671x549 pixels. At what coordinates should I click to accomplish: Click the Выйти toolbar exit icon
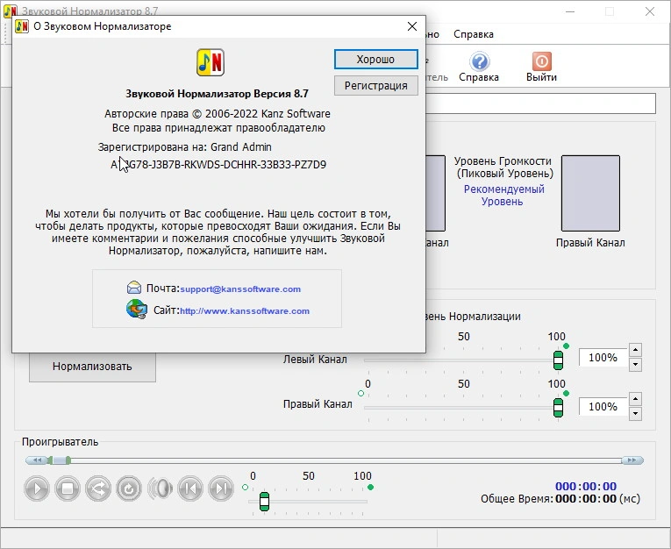(542, 61)
